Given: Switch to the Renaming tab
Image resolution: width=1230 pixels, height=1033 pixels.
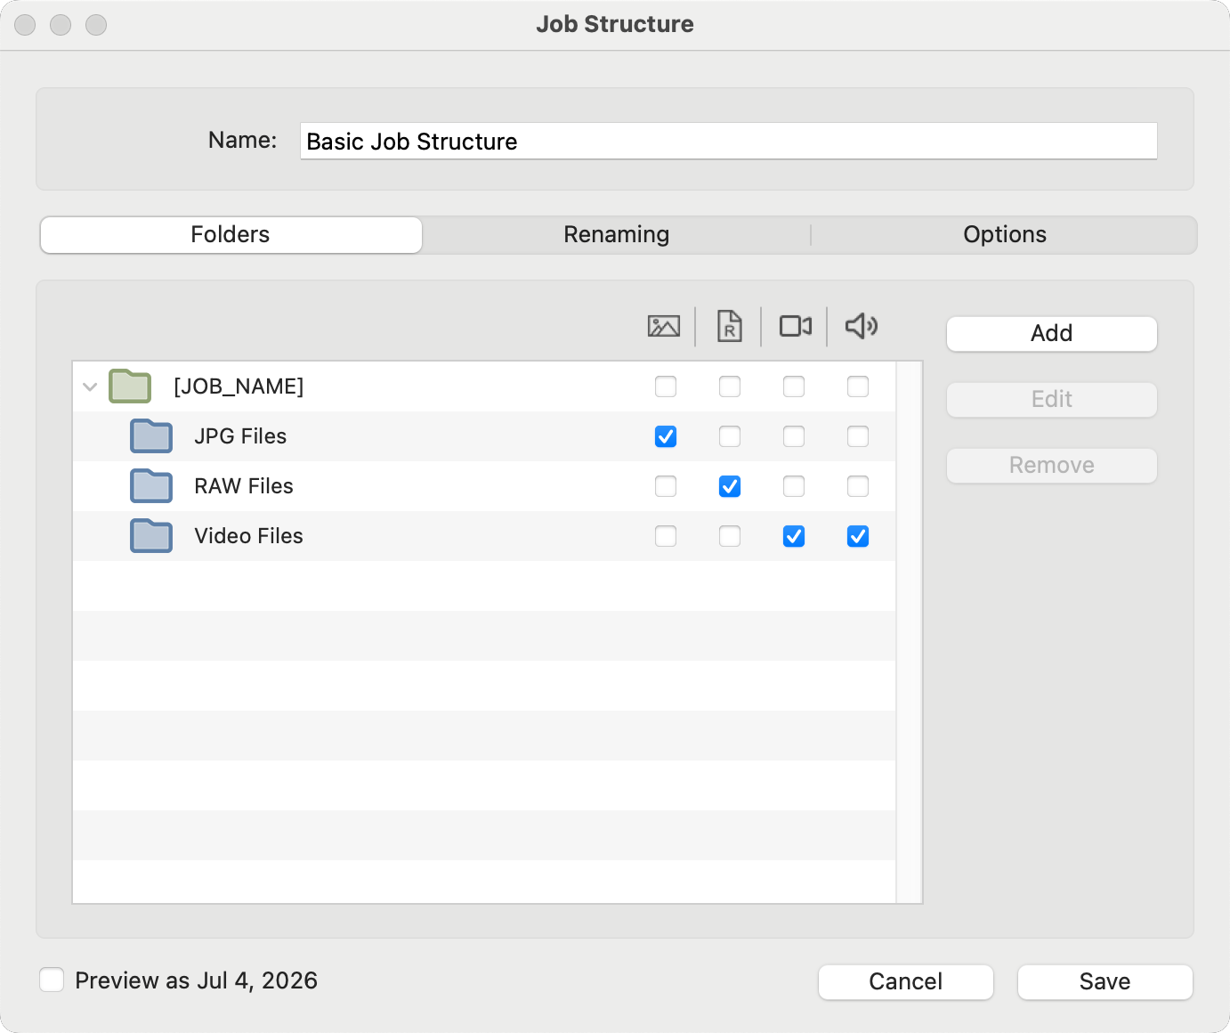Looking at the screenshot, I should pos(616,235).
